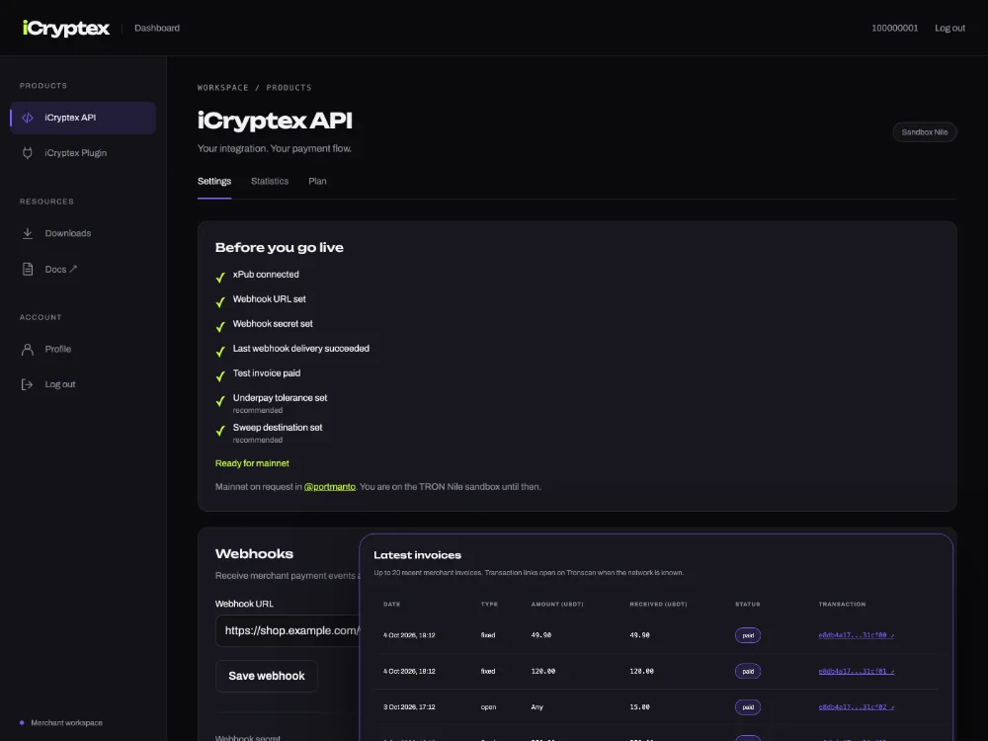Viewport: 988px width, 741px height.
Task: Click the TRANSACTION column header
Action: pos(843,605)
